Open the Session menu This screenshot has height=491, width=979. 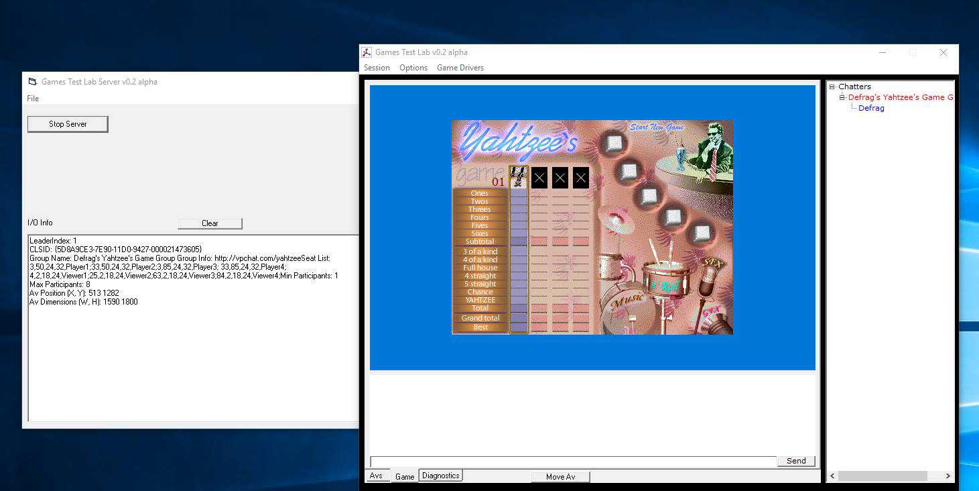pos(377,68)
